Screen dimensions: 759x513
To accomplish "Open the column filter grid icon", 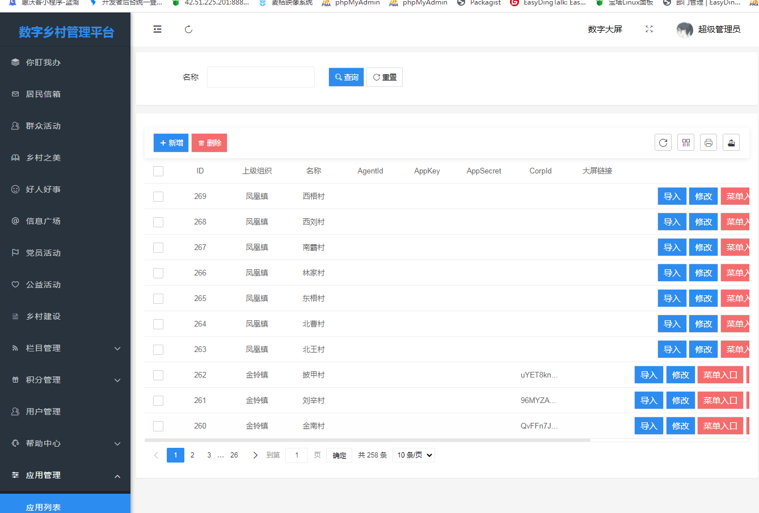I will (x=686, y=142).
